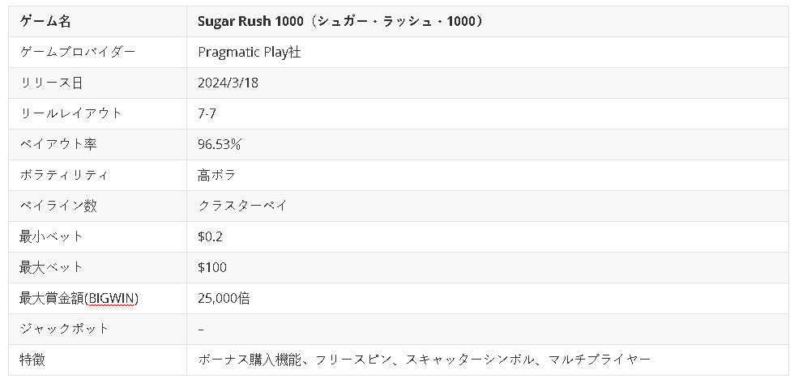Click the リールレイアウト label

(70, 114)
